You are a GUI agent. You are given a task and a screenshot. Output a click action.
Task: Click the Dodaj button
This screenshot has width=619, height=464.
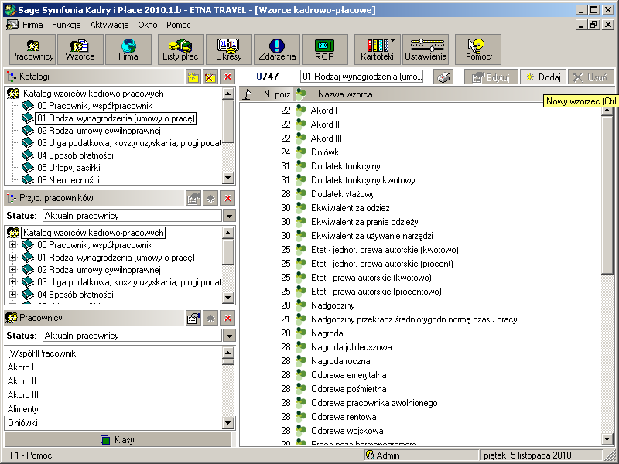coord(543,77)
